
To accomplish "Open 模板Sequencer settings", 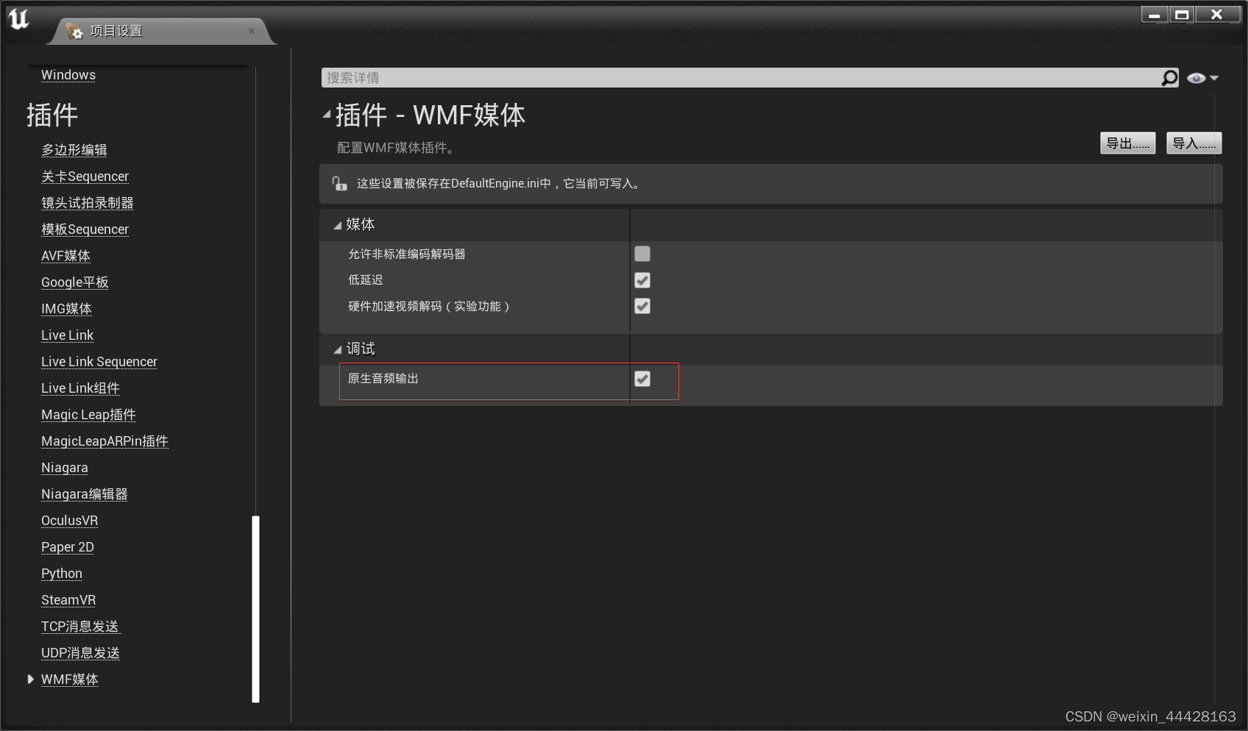I will (x=85, y=229).
